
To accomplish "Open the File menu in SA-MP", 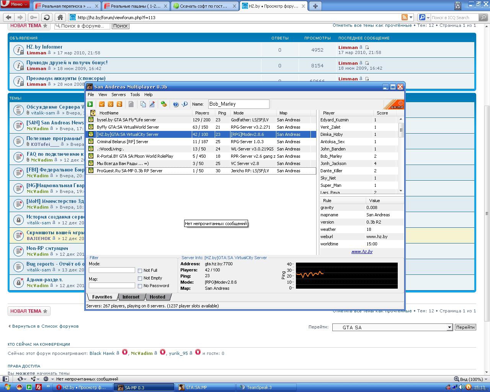I will [x=91, y=95].
